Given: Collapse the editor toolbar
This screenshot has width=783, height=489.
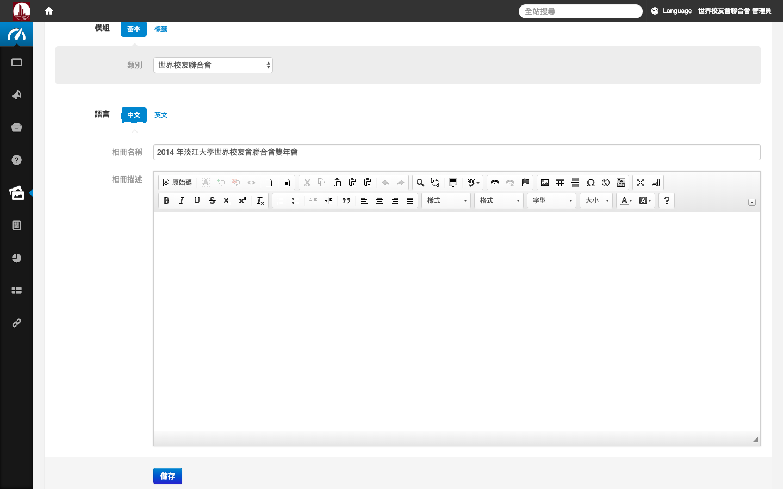Looking at the screenshot, I should [752, 202].
